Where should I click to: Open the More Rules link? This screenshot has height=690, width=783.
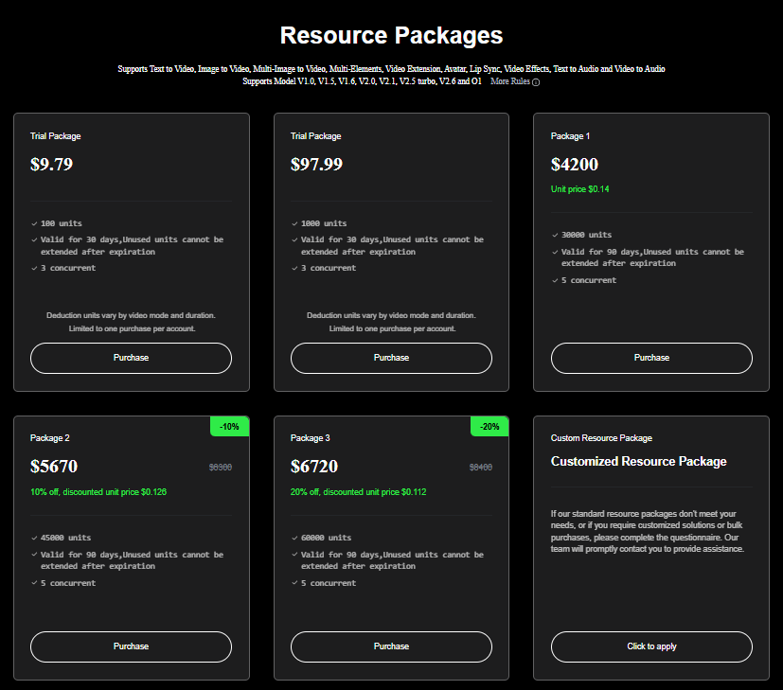(x=511, y=81)
